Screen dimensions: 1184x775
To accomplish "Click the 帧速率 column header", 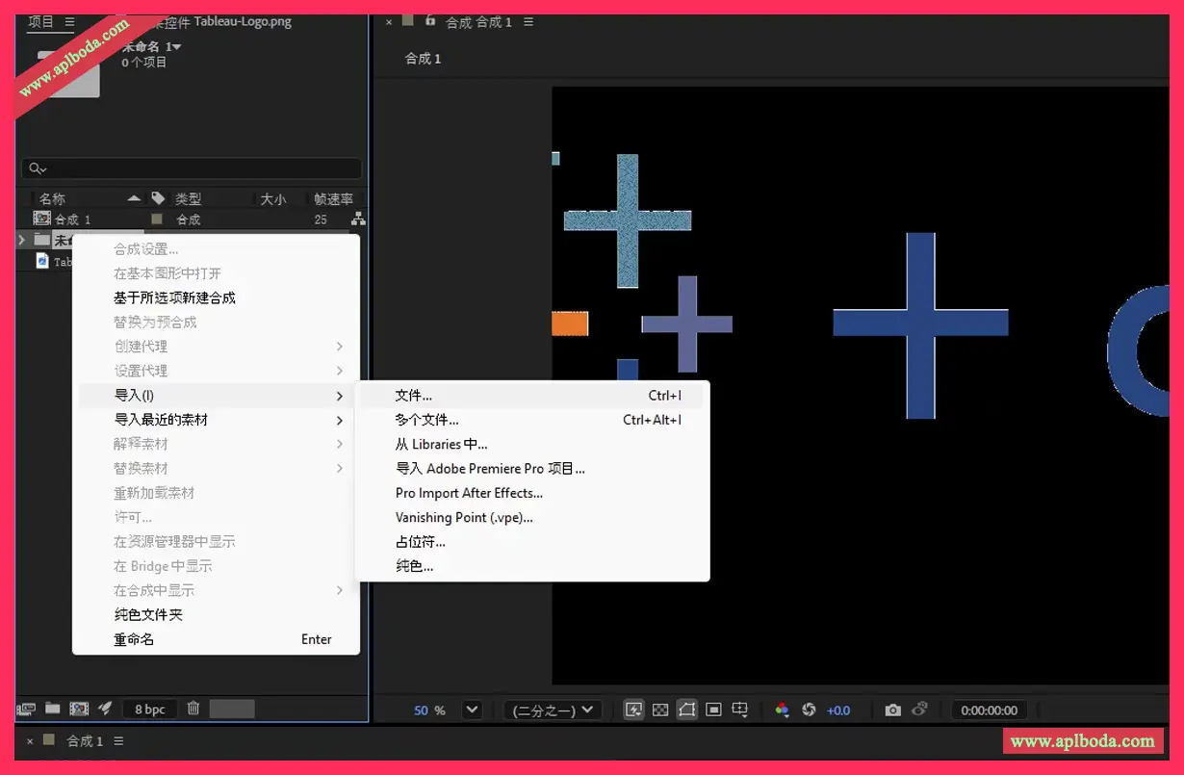I will pyautogui.click(x=333, y=198).
